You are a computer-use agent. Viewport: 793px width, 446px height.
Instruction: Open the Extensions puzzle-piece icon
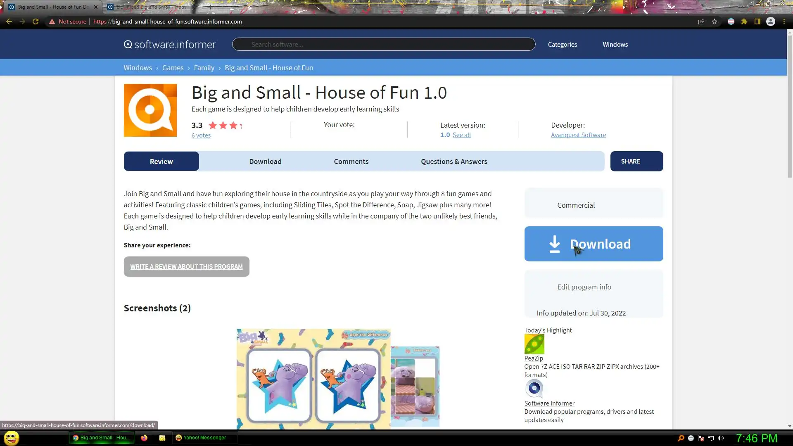click(x=744, y=21)
